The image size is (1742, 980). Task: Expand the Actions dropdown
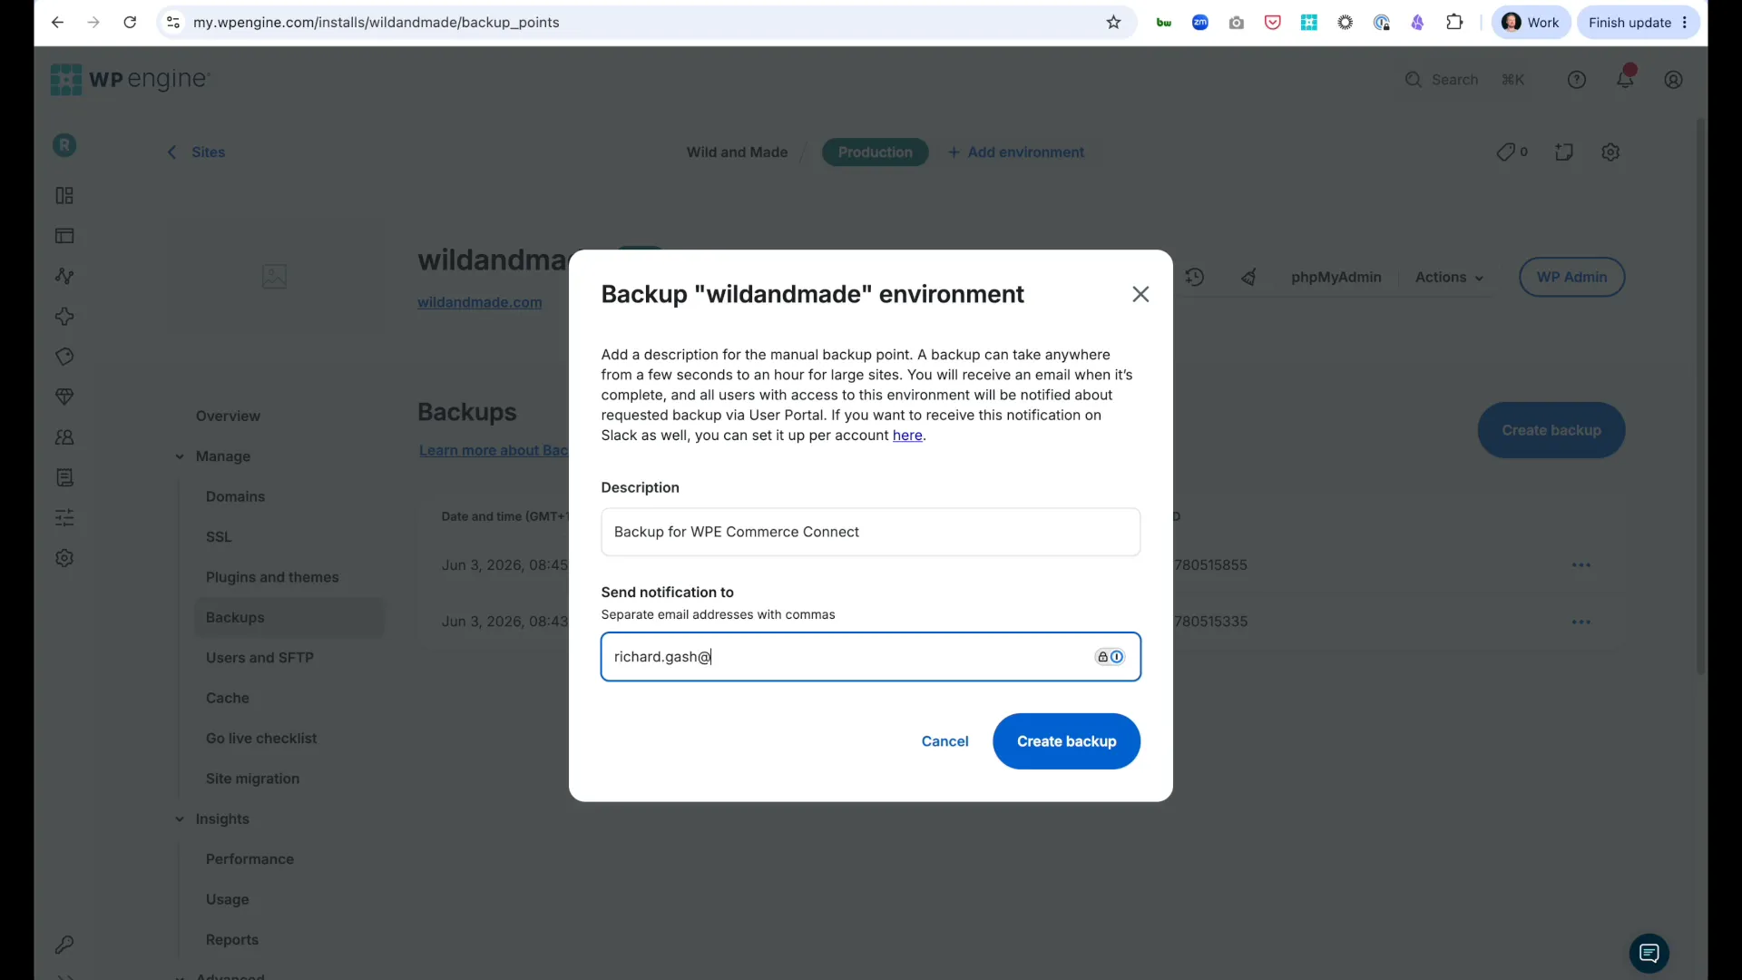pyautogui.click(x=1449, y=277)
